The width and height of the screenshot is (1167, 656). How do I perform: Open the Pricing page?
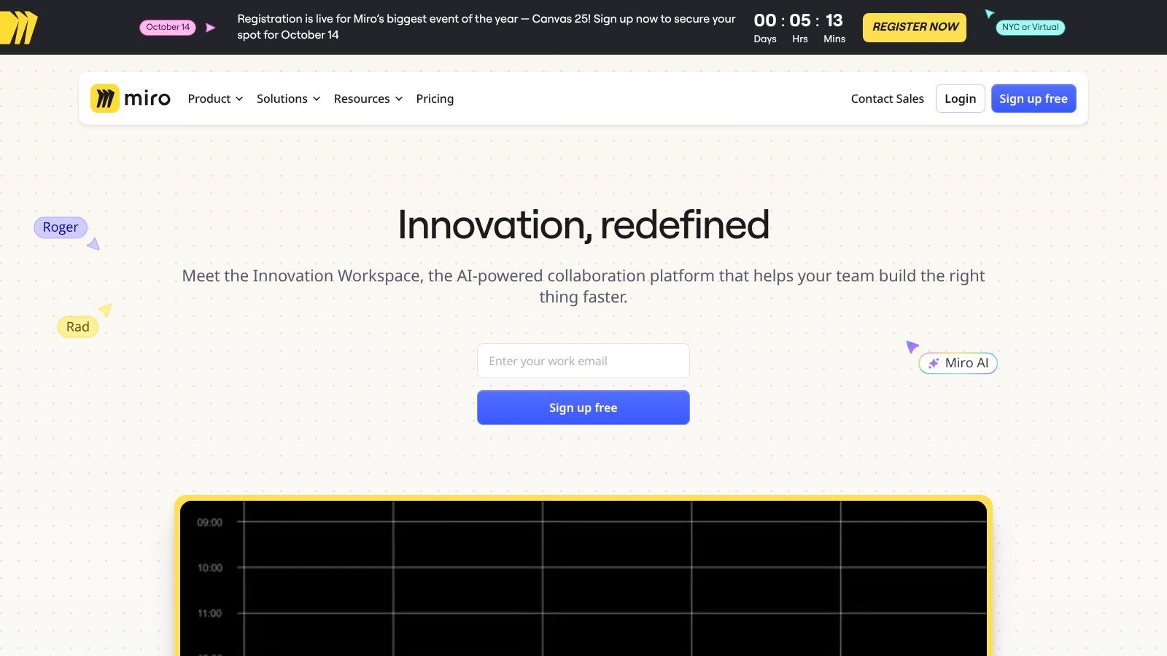coord(435,98)
